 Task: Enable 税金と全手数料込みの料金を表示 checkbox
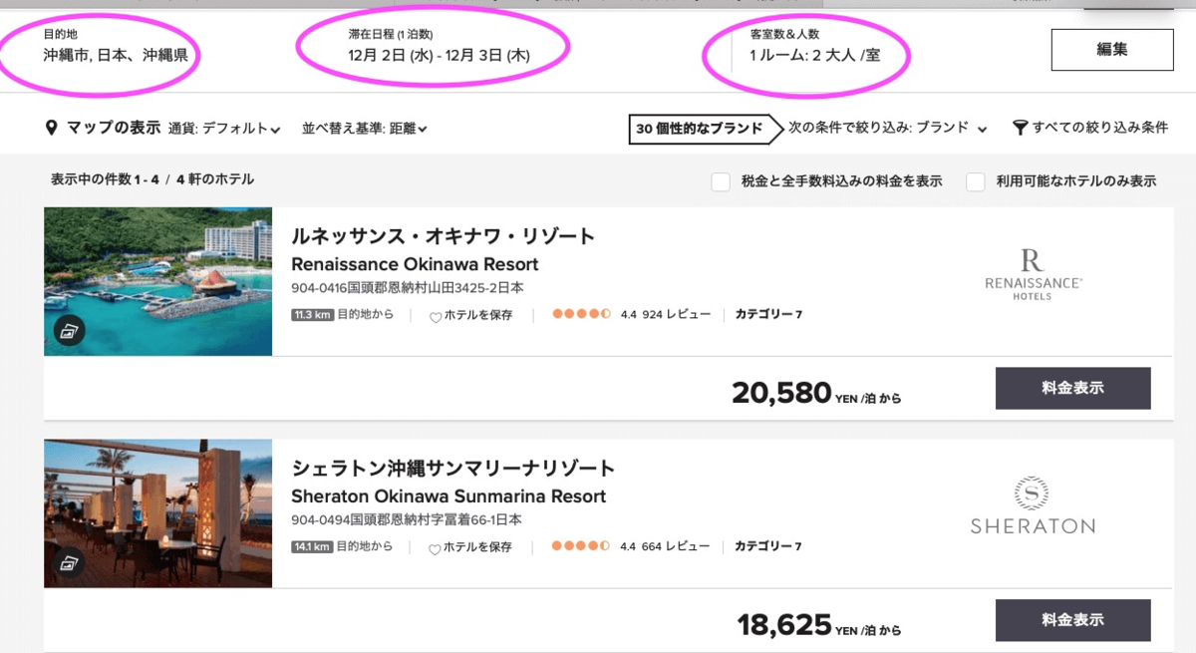pos(721,181)
